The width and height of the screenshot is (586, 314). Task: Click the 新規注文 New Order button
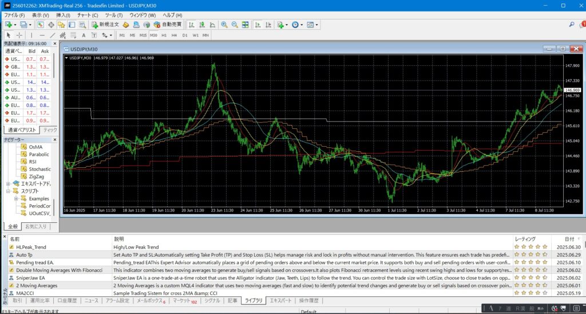(x=105, y=25)
